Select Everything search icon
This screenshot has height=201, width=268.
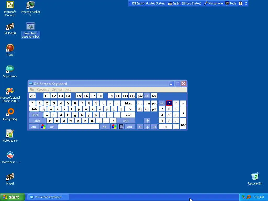tap(10, 114)
